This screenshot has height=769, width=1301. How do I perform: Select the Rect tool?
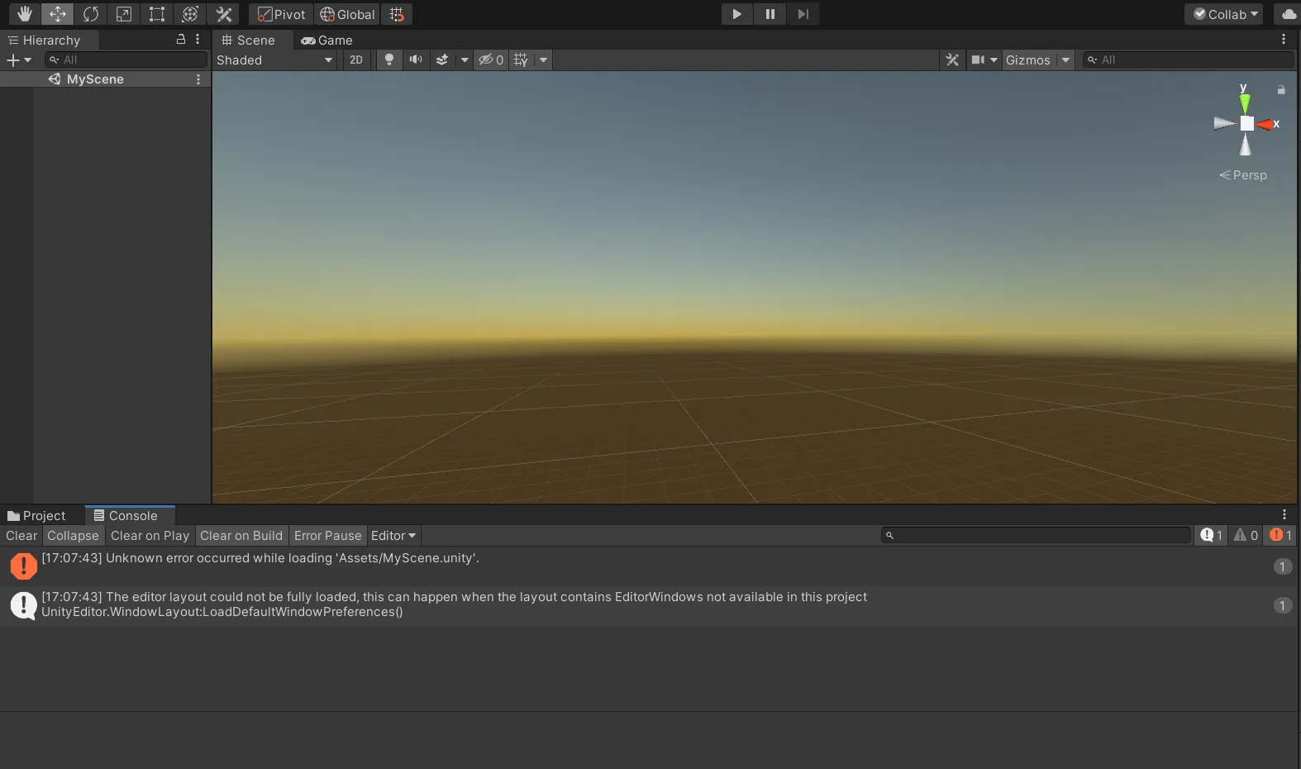(x=157, y=14)
